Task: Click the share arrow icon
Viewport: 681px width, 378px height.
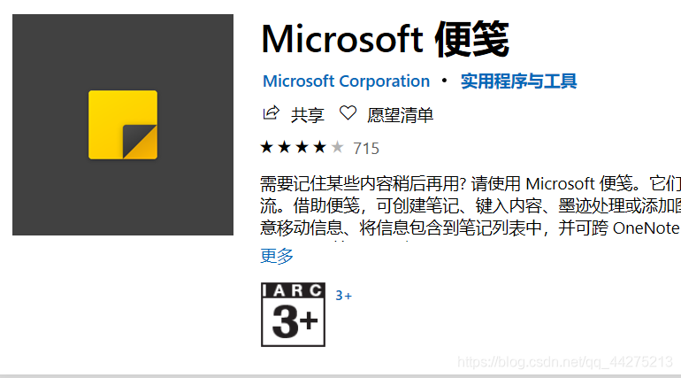Action: [272, 113]
